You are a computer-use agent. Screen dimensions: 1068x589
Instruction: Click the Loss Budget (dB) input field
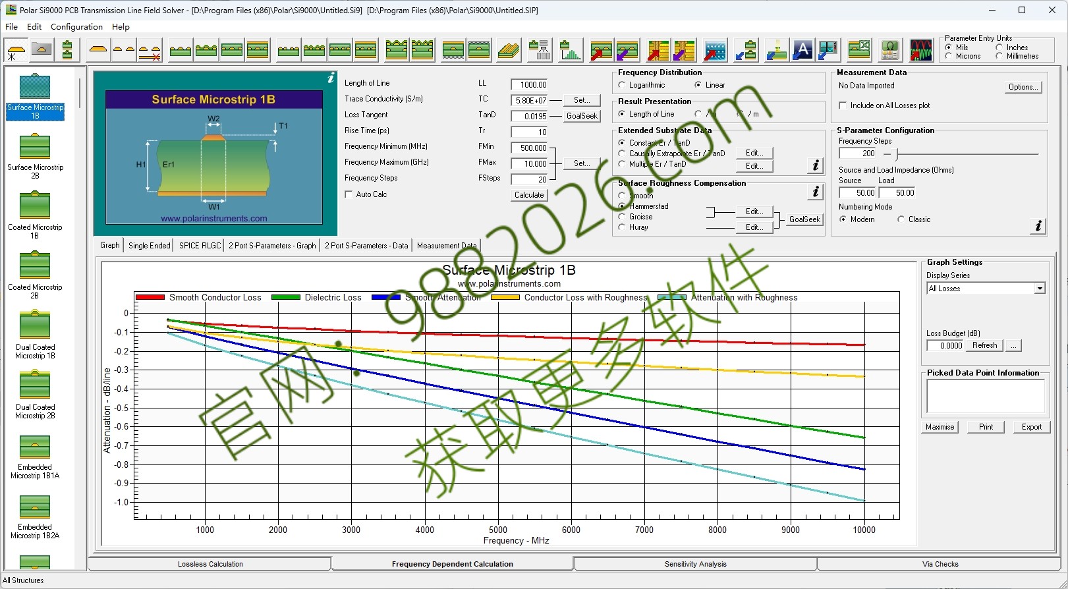945,345
